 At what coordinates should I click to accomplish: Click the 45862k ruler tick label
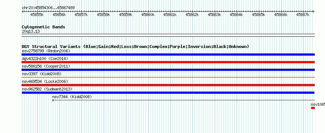click(192, 15)
